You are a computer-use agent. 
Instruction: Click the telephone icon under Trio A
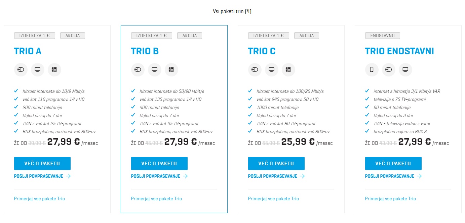(x=54, y=70)
